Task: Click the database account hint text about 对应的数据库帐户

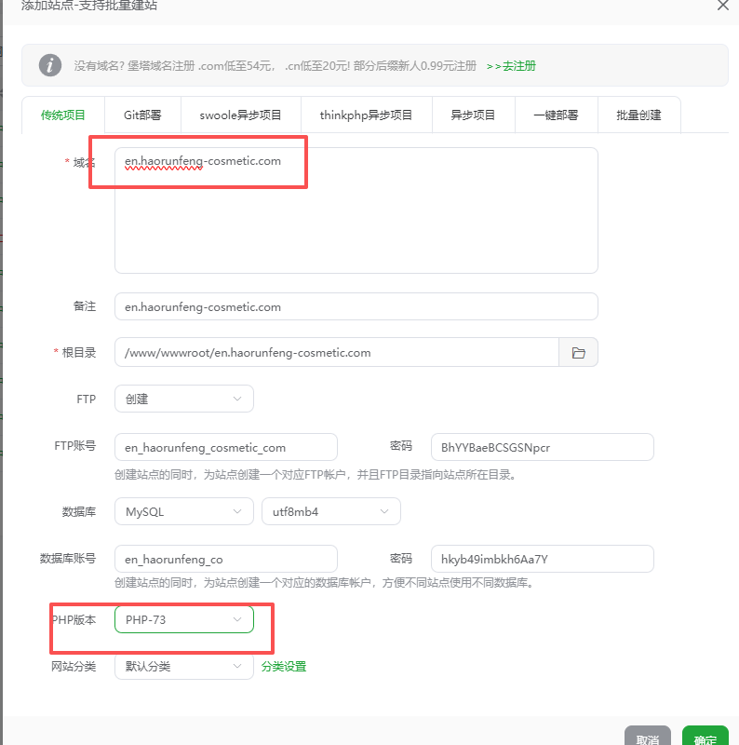Action: click(x=326, y=583)
